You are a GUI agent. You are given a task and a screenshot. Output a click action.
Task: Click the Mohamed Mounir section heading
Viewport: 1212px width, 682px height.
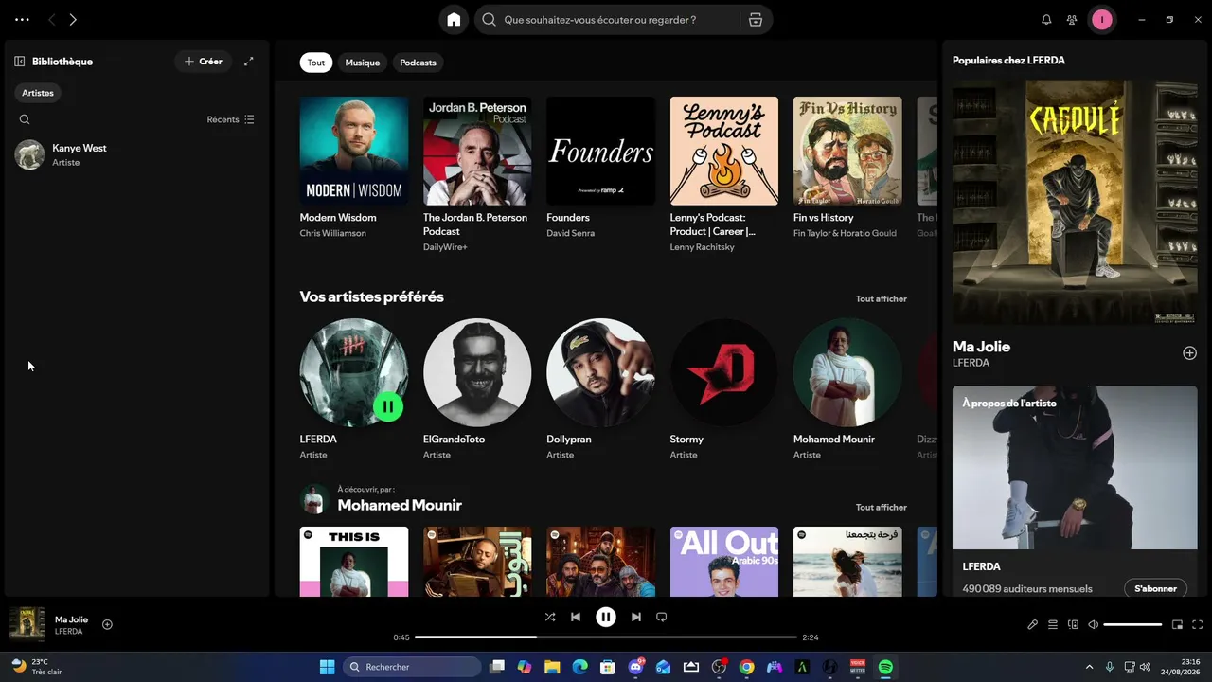pos(400,505)
